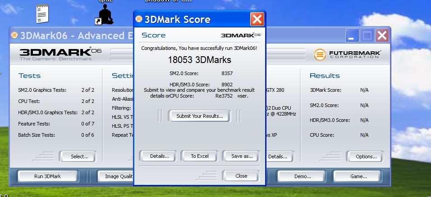Click Batch Size Tests row label
The image size is (431, 197).
coord(37,135)
